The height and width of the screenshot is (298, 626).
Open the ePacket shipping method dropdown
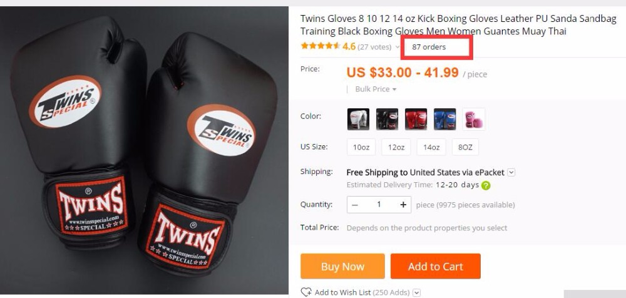[x=511, y=173]
